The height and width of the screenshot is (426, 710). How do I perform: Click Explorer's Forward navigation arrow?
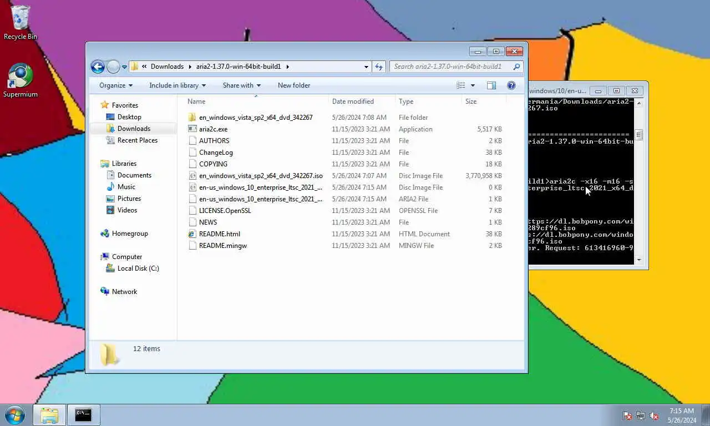tap(113, 67)
